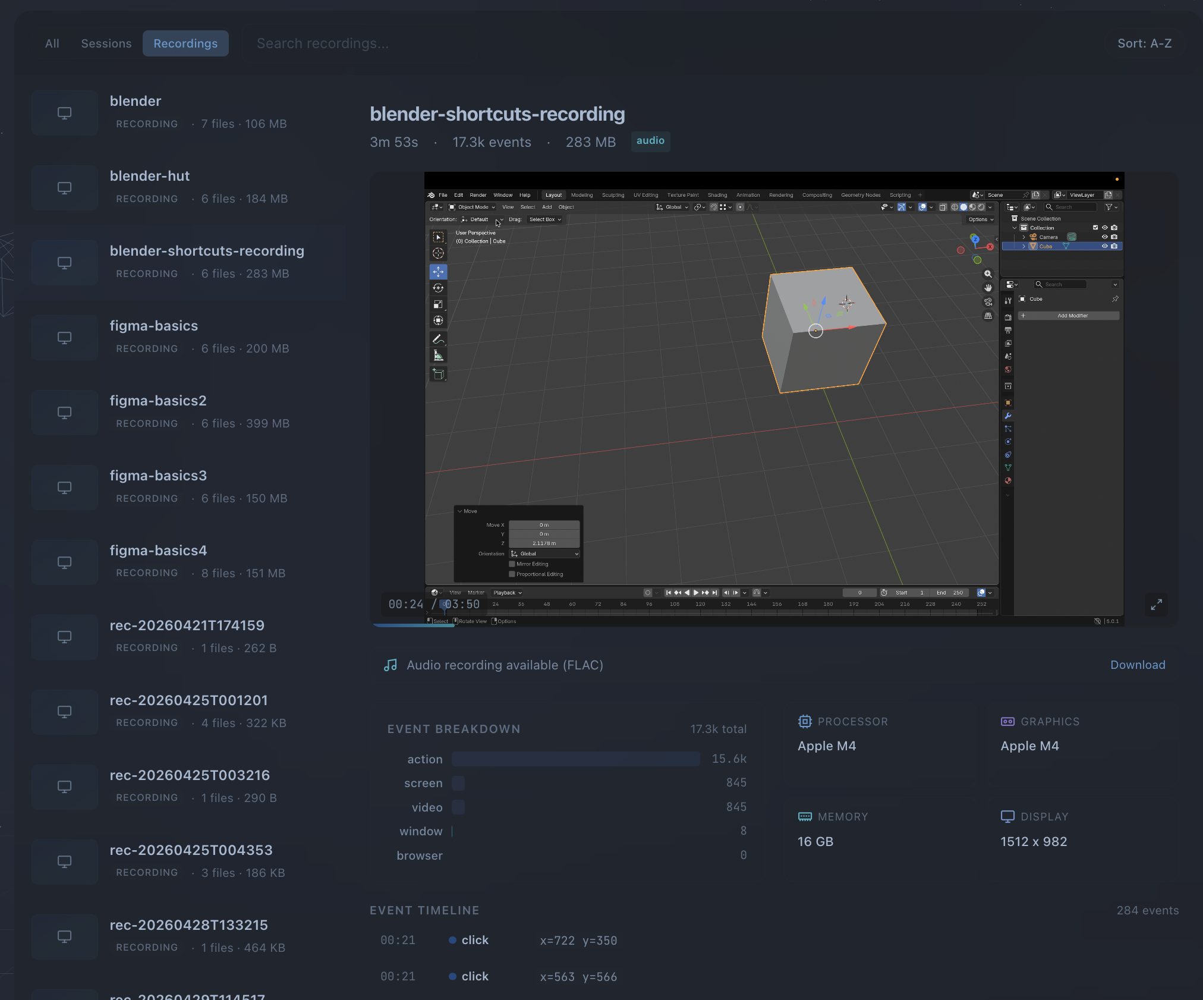Select the Scale tool in the Blender preview
Screen dimensions: 1203x1000
coord(439,304)
